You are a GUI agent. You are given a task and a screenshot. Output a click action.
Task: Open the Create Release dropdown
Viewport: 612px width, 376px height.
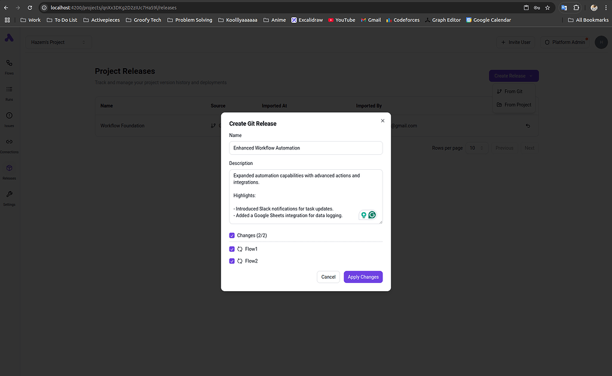tap(513, 76)
